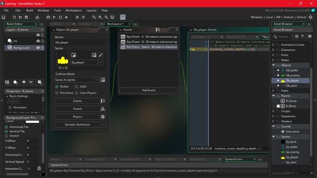Image resolution: width=317 pixels, height=178 pixels.
Task: Edit sprite image with brush icon
Action: 101,55
